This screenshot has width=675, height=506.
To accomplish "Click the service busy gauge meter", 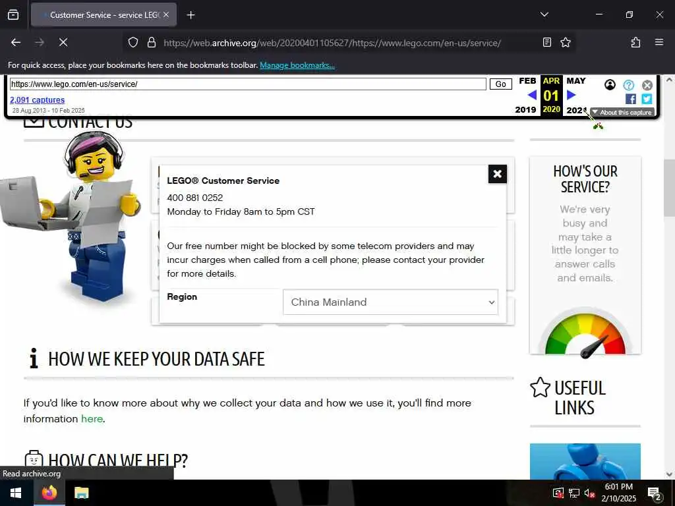I will (x=585, y=333).
